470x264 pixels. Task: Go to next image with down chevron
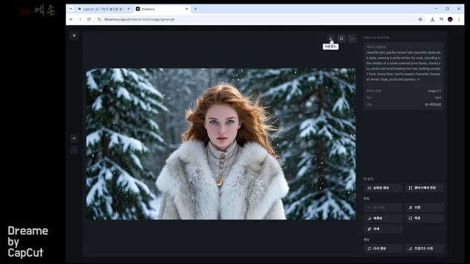pyautogui.click(x=74, y=150)
